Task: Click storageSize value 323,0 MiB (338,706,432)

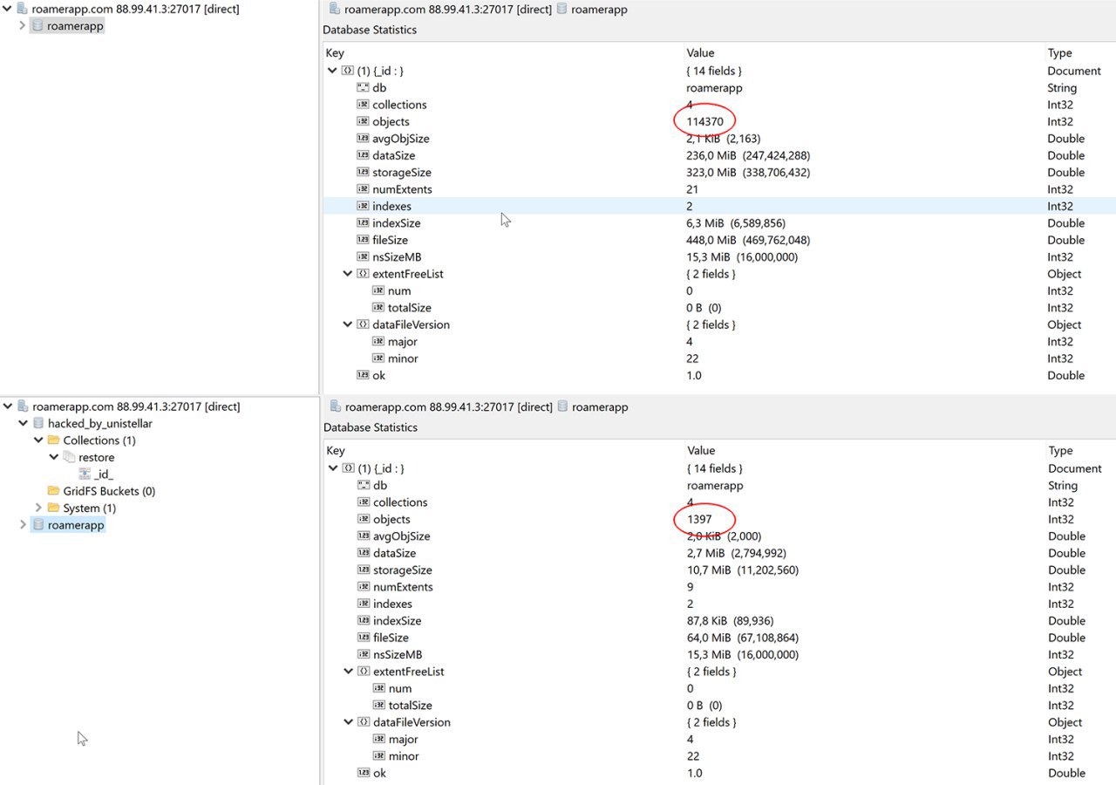Action: 749,173
